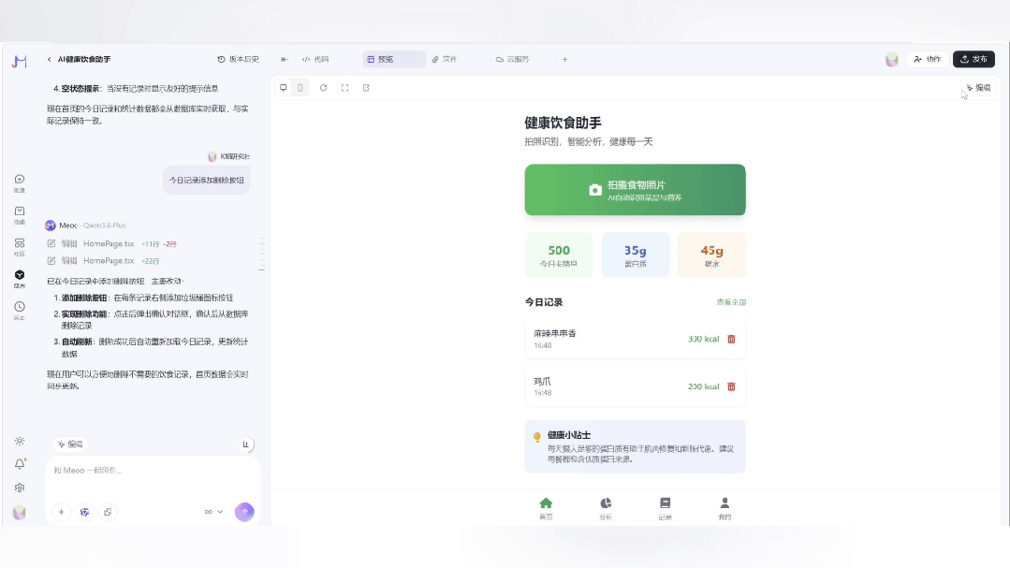Refresh the app preview
This screenshot has height=568, width=1010.
click(x=323, y=87)
